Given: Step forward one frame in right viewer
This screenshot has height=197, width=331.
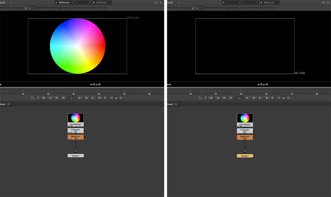Looking at the screenshot, I should coord(254,98).
